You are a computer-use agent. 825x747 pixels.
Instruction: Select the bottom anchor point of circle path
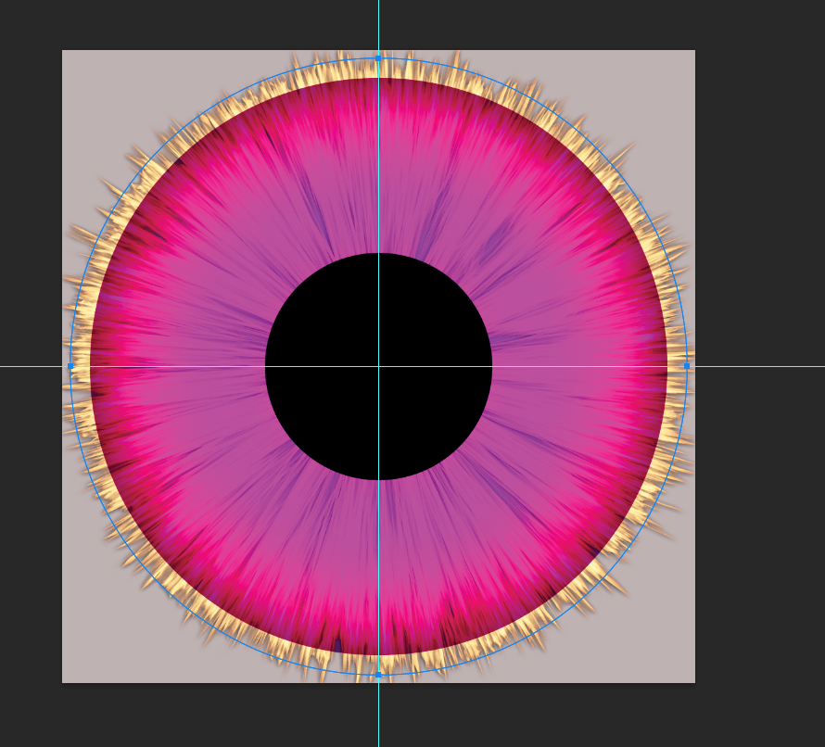click(378, 675)
